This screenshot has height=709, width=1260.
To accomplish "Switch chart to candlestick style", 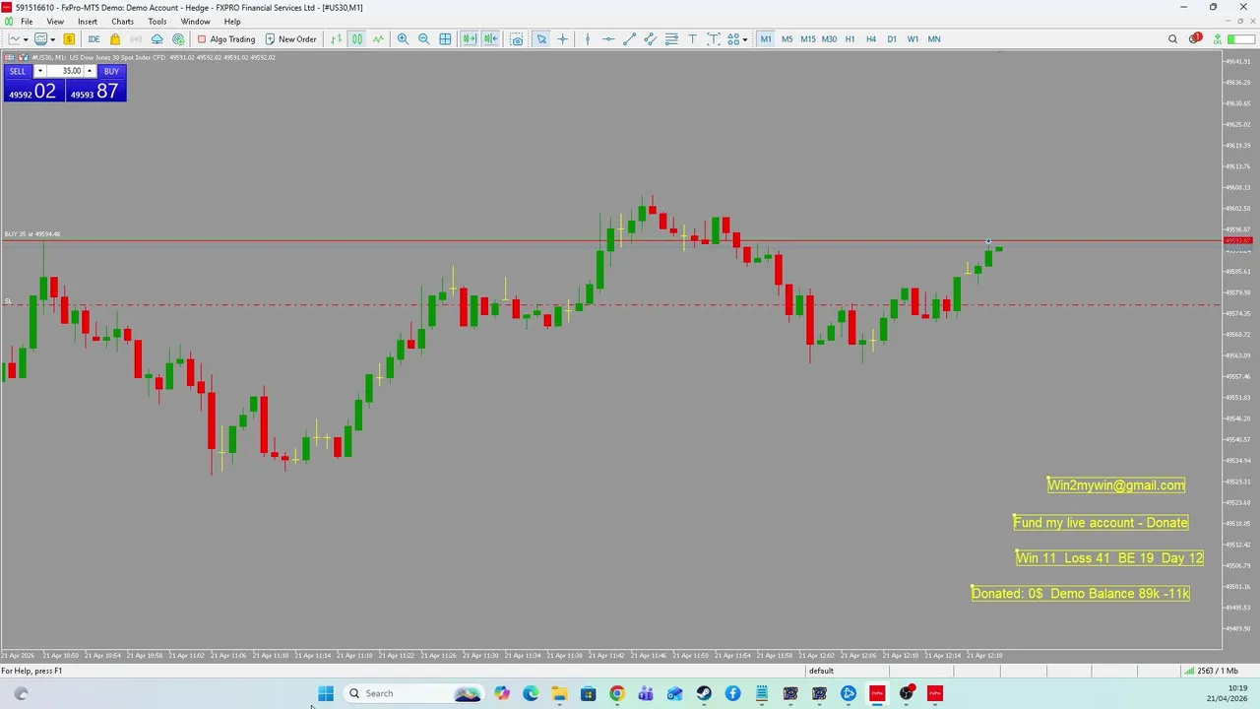I will point(356,39).
